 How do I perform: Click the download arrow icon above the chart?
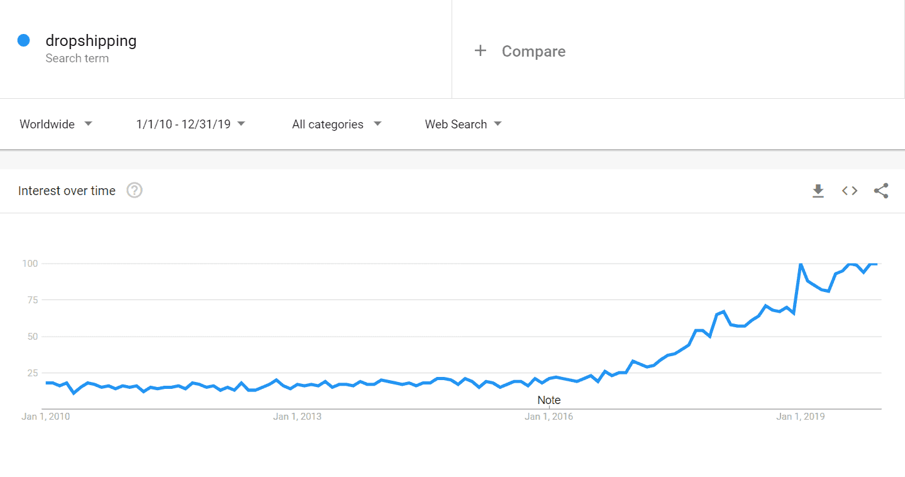(818, 191)
